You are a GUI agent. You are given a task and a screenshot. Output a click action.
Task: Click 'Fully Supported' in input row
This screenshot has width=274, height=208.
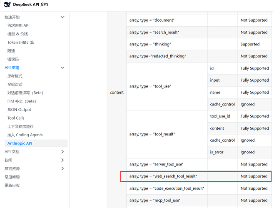pos(254,80)
